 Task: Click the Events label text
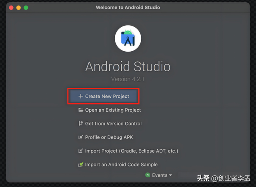click(160, 175)
